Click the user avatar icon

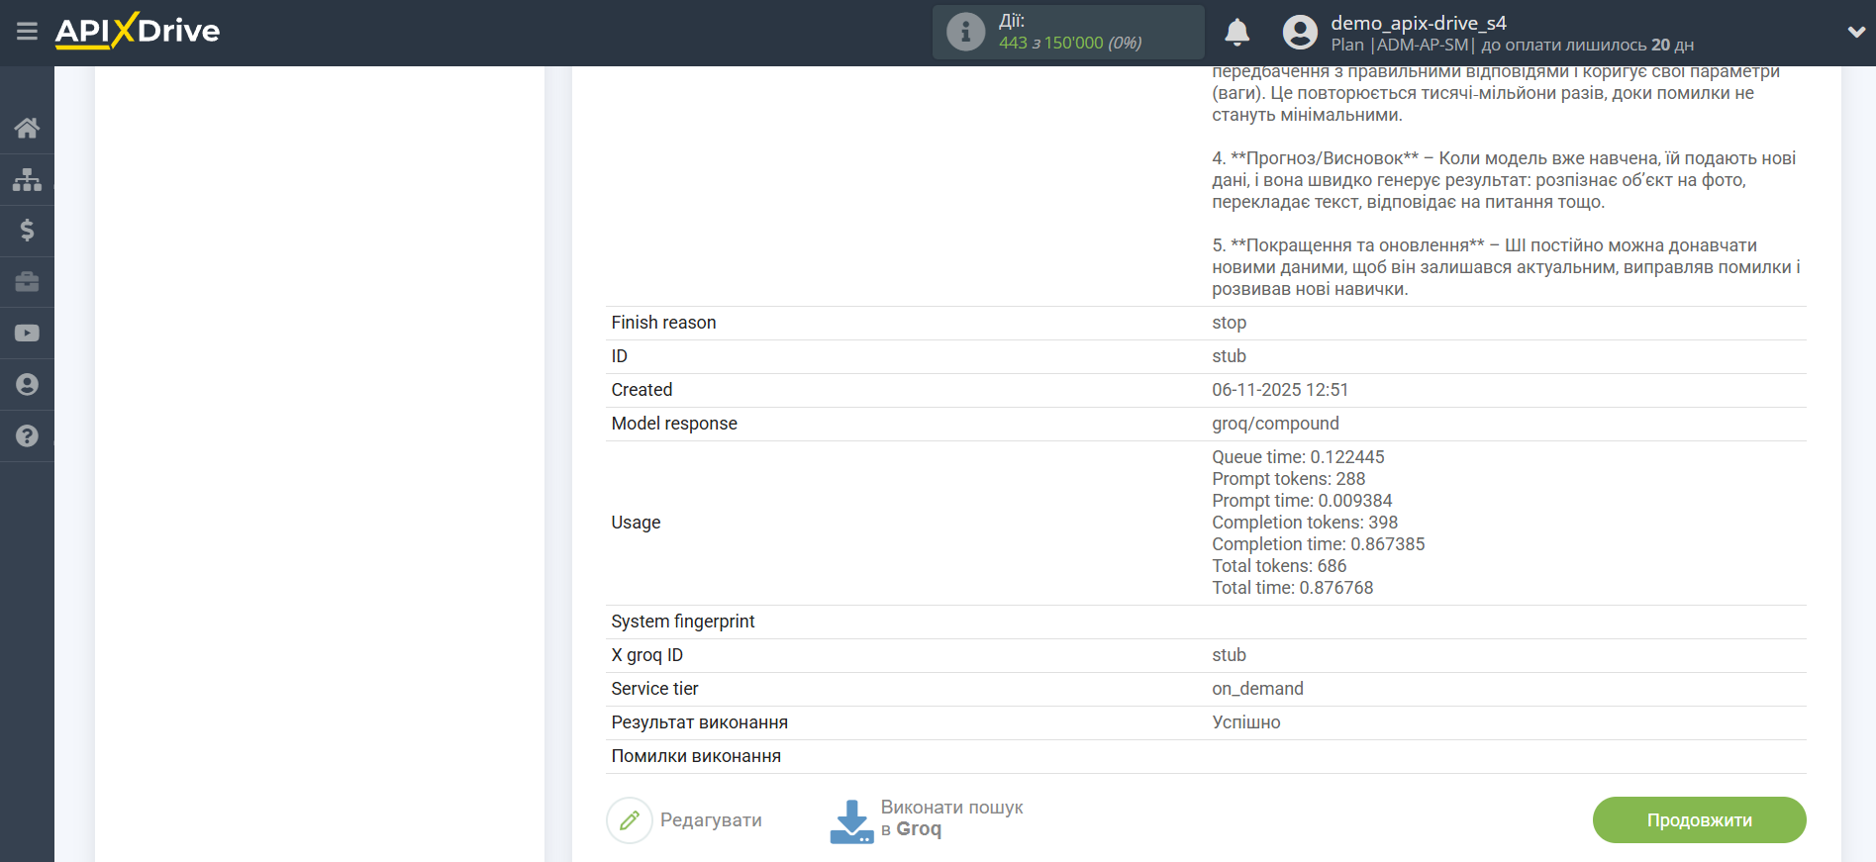[1300, 33]
